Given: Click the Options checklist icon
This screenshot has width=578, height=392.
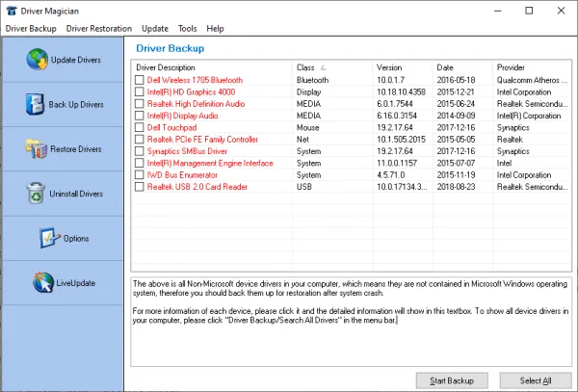Looking at the screenshot, I should [x=49, y=238].
